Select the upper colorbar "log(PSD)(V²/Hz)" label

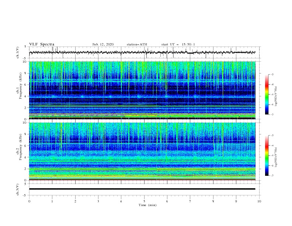(x=276, y=96)
